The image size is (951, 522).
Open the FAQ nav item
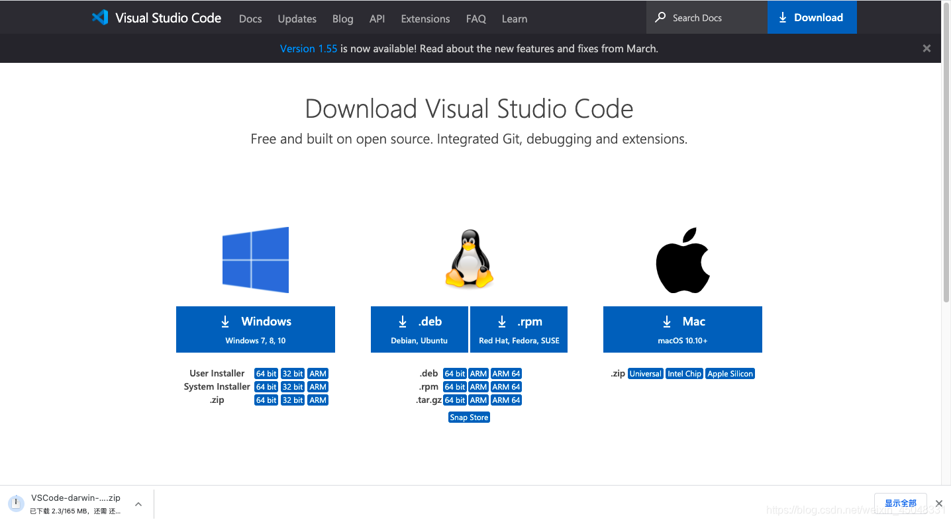coord(476,19)
